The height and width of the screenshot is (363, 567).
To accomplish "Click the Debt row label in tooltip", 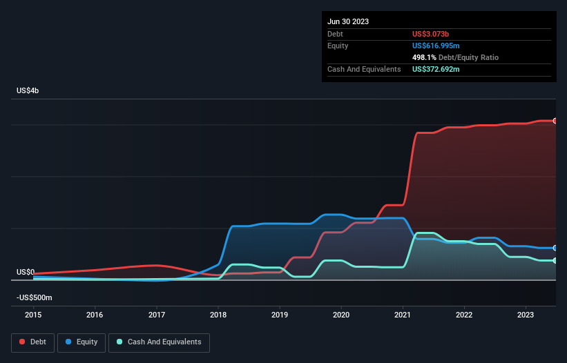I will point(335,34).
